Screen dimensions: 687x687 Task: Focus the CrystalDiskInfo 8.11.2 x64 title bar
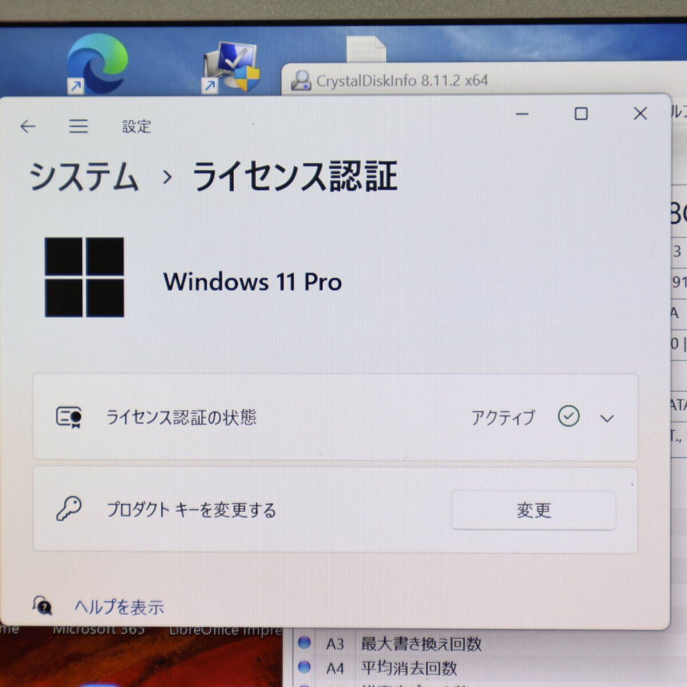[x=402, y=81]
